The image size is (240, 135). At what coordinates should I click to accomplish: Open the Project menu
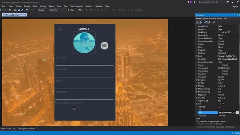(27, 6)
